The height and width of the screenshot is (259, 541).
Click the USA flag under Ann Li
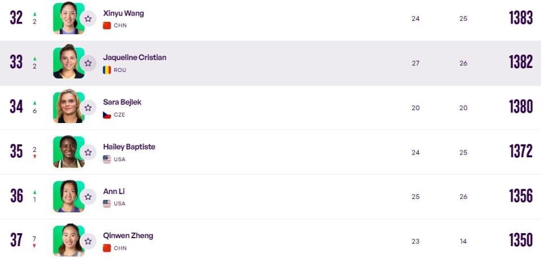[x=107, y=203]
